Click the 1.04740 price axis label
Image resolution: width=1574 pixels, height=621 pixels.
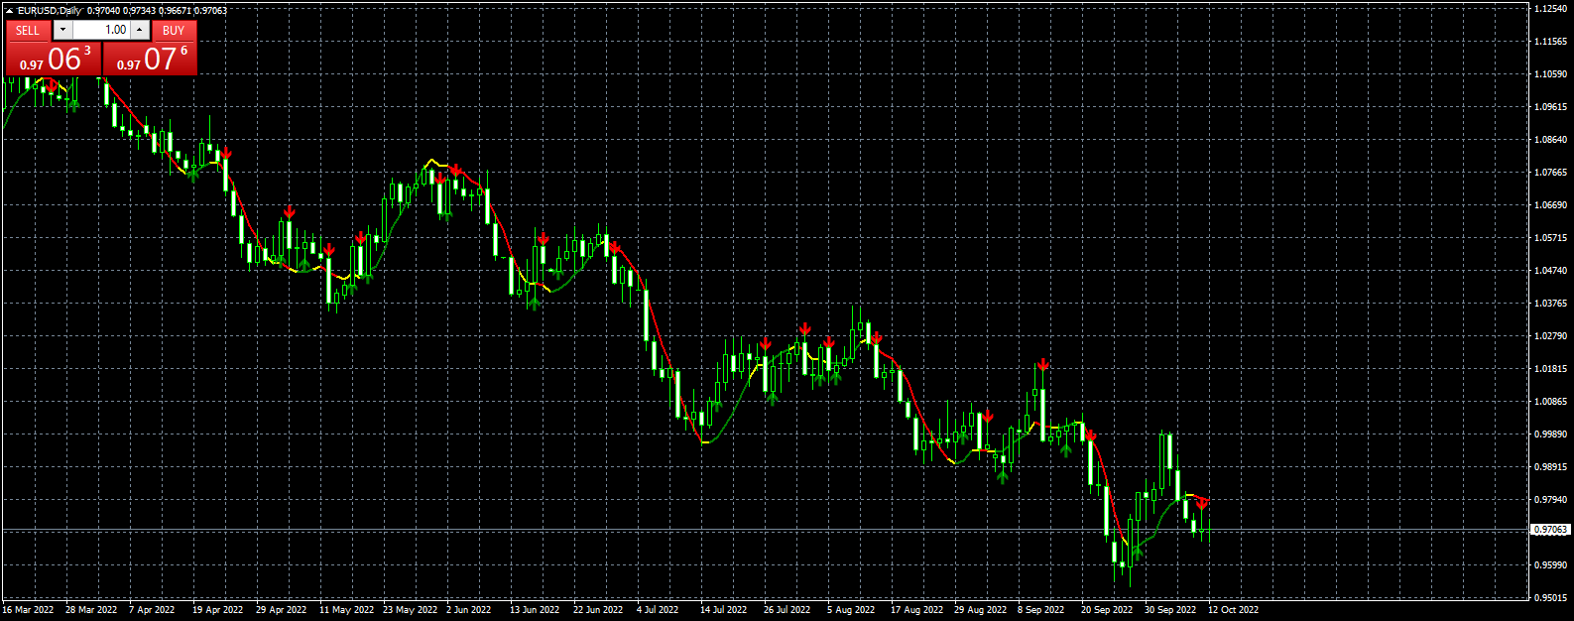1550,271
